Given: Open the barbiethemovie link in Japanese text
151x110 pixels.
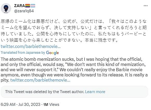Looking at the screenshot, I should point(31,46).
